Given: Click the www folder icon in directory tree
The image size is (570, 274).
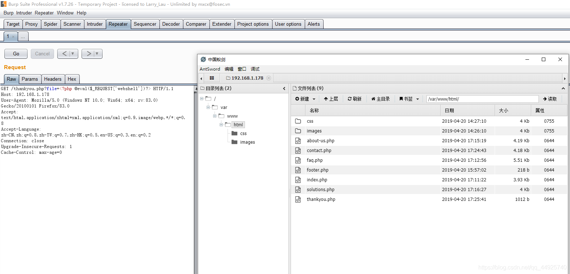Looking at the screenshot, I should (221, 116).
